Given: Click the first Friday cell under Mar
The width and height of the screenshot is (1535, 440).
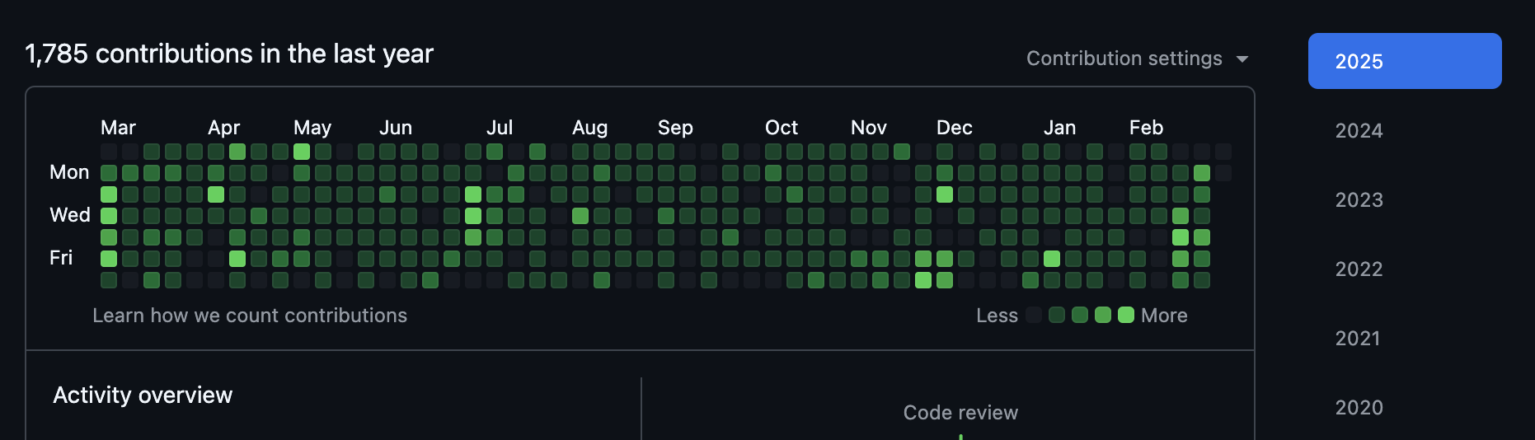Looking at the screenshot, I should (109, 259).
